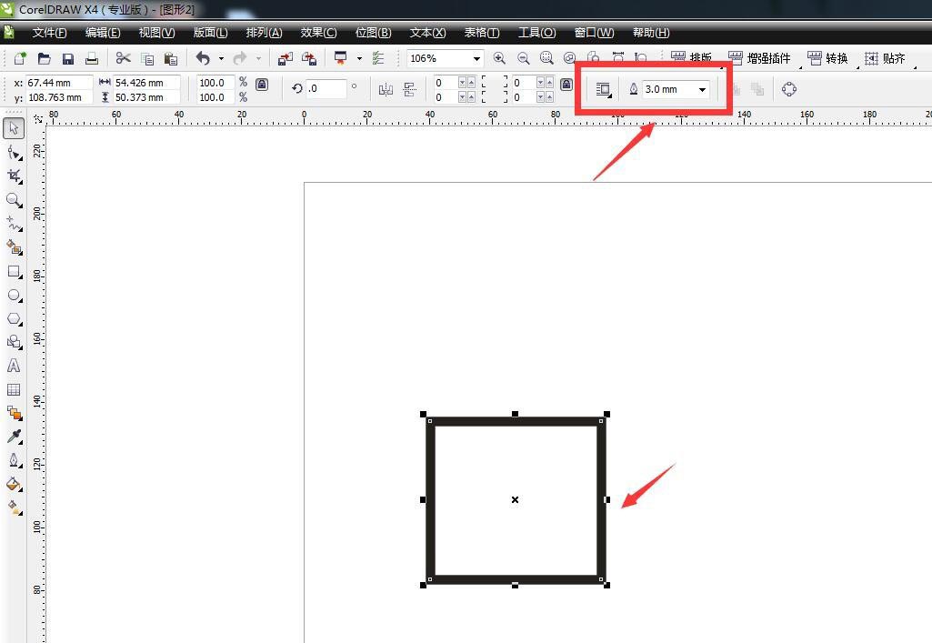Screen dimensions: 932x643
Task: Click the 增强插件 button
Action: [x=760, y=58]
